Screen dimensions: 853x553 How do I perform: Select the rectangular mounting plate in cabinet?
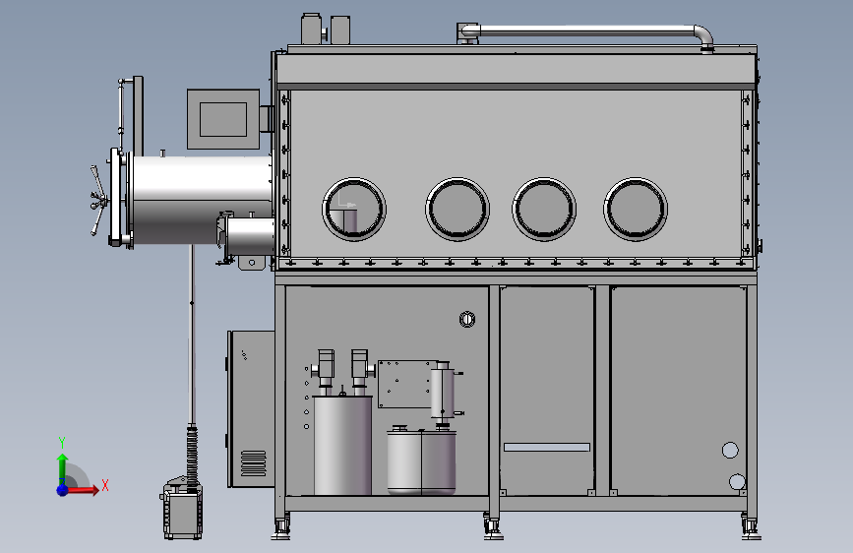point(405,383)
